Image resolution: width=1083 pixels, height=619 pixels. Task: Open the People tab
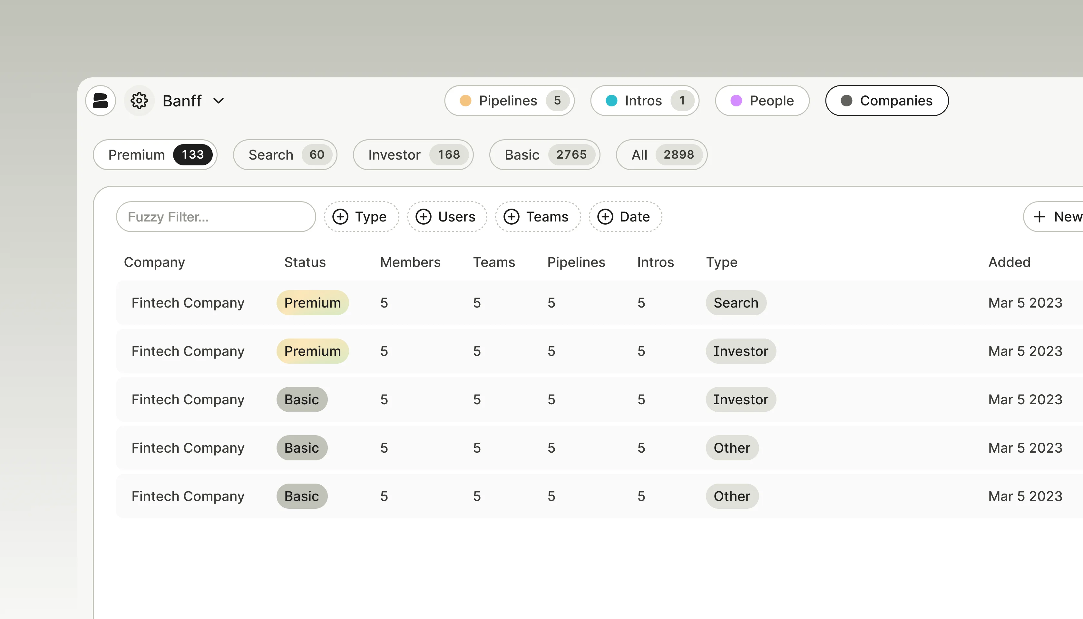762,101
